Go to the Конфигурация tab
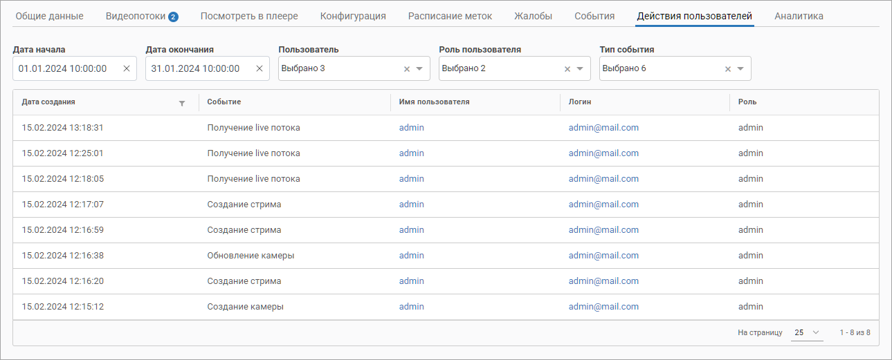 353,16
